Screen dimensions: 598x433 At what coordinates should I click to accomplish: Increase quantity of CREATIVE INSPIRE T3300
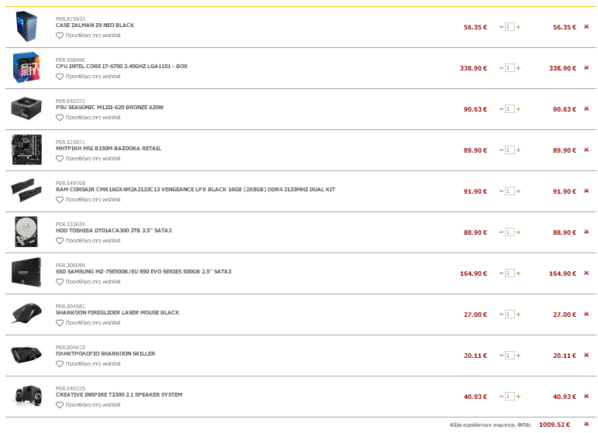518,397
